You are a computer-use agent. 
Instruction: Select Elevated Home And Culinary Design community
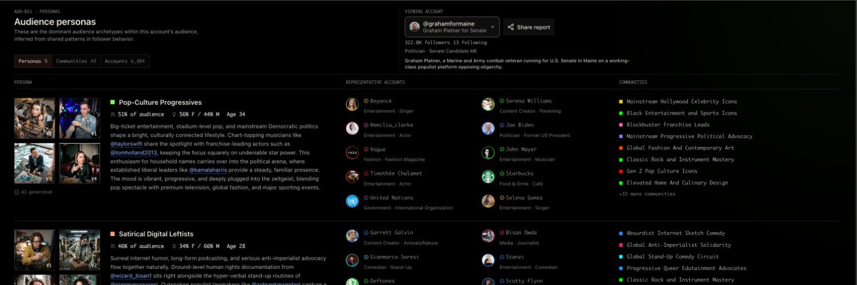coord(677,183)
